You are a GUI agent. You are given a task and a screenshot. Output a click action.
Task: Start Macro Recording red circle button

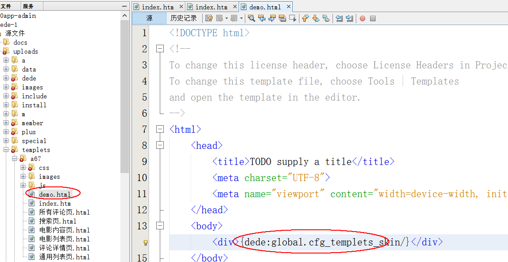pos(363,18)
